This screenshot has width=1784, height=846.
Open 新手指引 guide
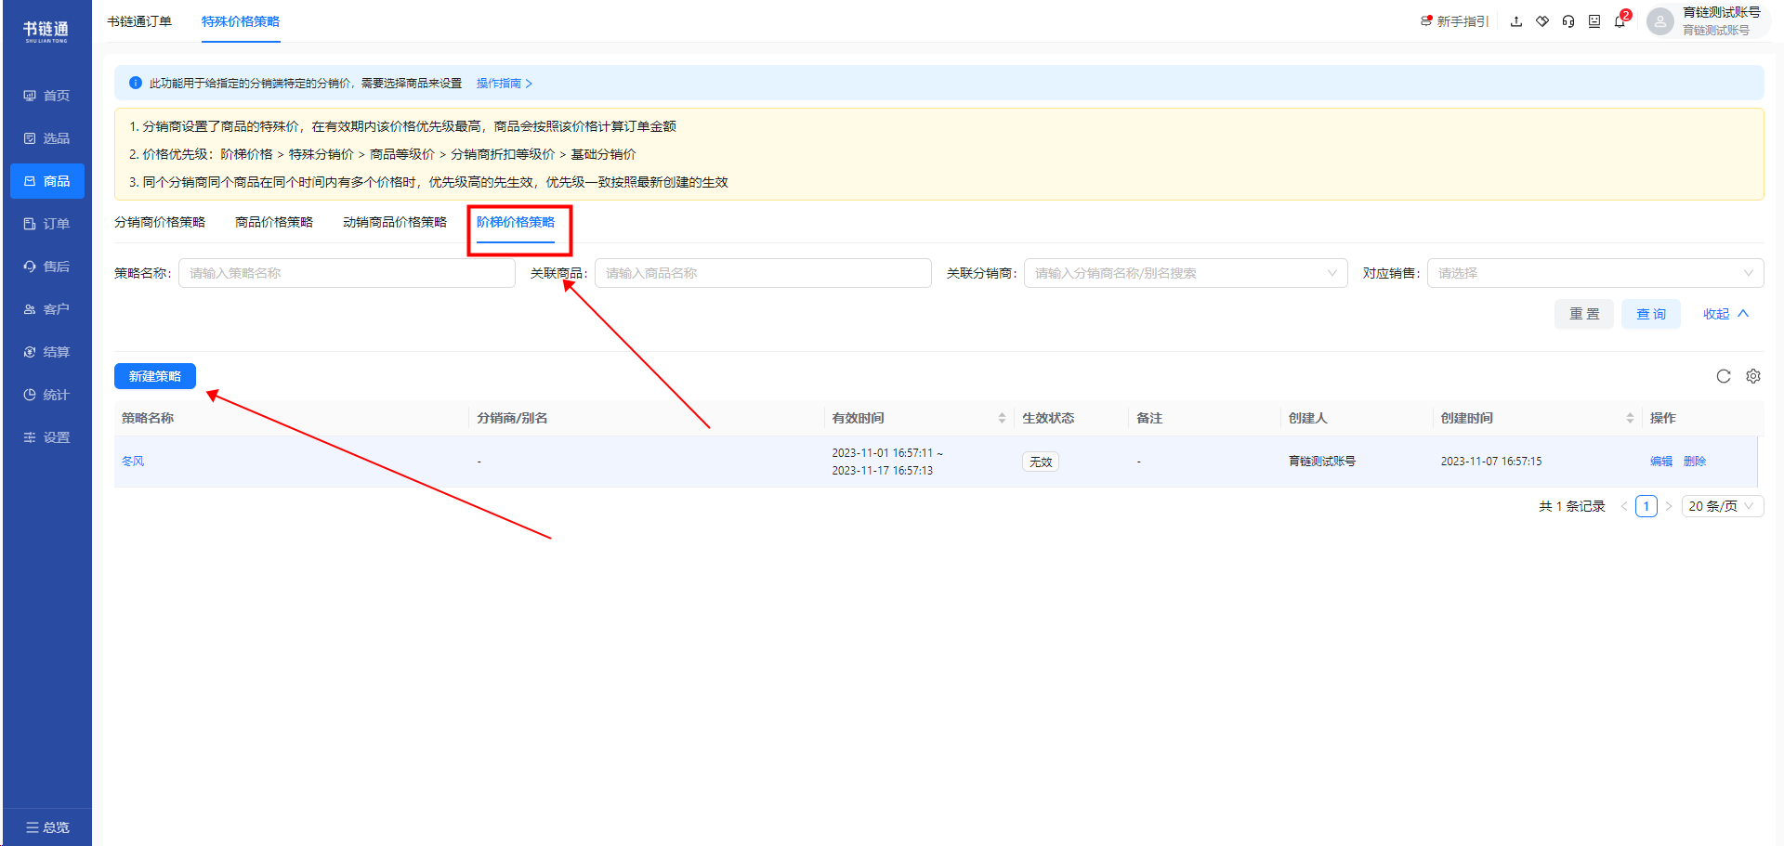[x=1454, y=21]
